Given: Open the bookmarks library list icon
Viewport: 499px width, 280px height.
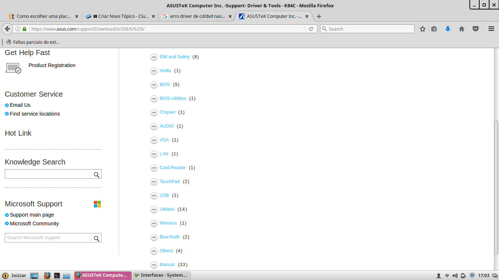Looking at the screenshot, I should 434,29.
